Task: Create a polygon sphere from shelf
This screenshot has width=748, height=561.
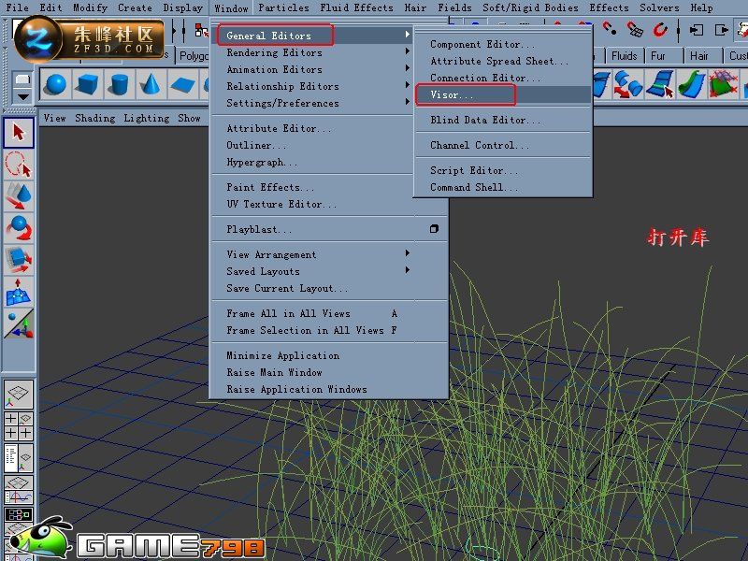Action: click(x=56, y=84)
